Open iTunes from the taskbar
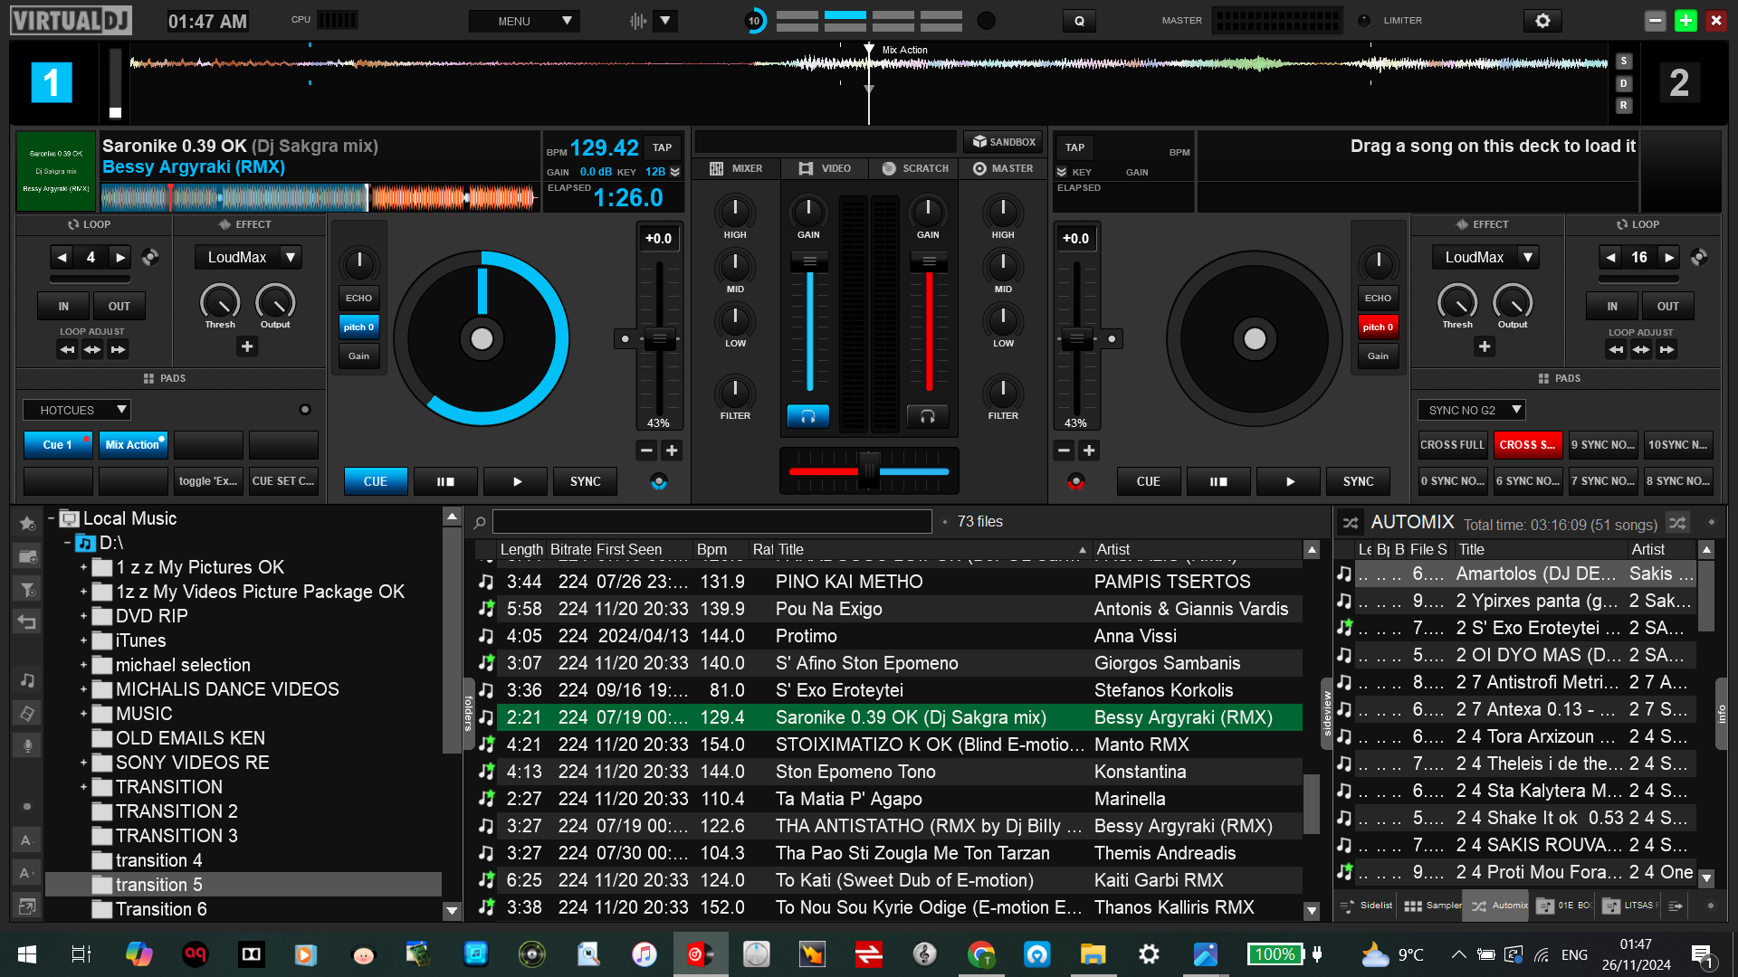This screenshot has width=1738, height=977. [644, 953]
